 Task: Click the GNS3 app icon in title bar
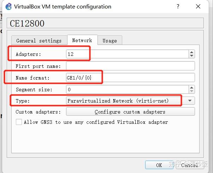(9, 6)
